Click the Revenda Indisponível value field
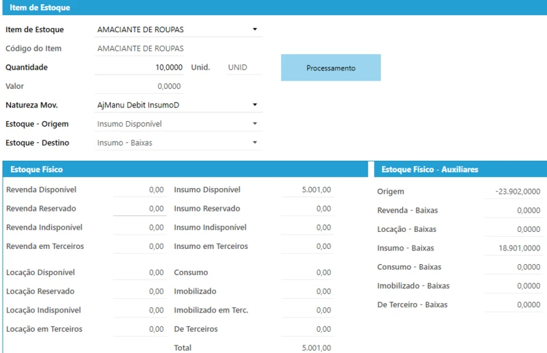Image resolution: width=547 pixels, height=353 pixels. point(140,227)
